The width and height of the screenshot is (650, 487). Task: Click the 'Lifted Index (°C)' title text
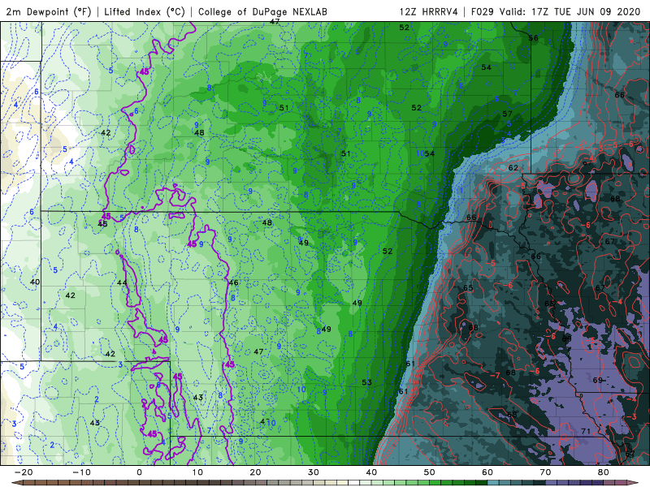pos(145,11)
